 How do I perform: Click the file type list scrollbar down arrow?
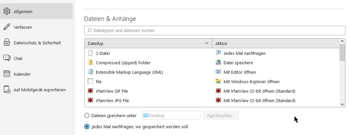click(342, 104)
